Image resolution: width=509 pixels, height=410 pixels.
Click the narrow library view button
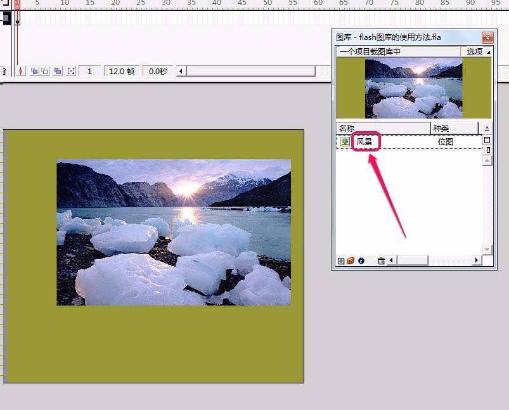[488, 150]
